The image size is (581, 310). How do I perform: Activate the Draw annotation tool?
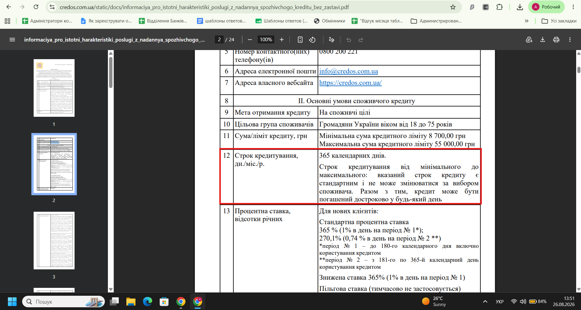(332, 39)
